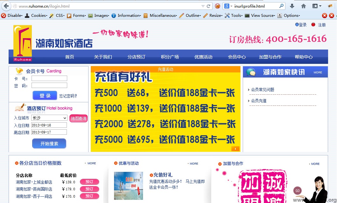Click 预订 for 西子一间店
This screenshot has height=203, width=337.
tap(90, 196)
